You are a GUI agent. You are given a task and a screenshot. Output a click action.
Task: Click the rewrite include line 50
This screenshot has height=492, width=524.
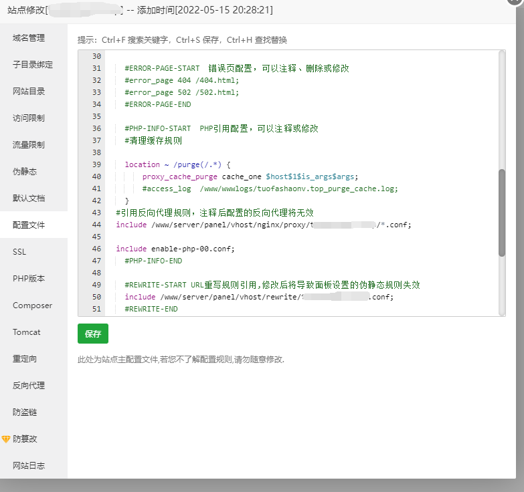[259, 297]
